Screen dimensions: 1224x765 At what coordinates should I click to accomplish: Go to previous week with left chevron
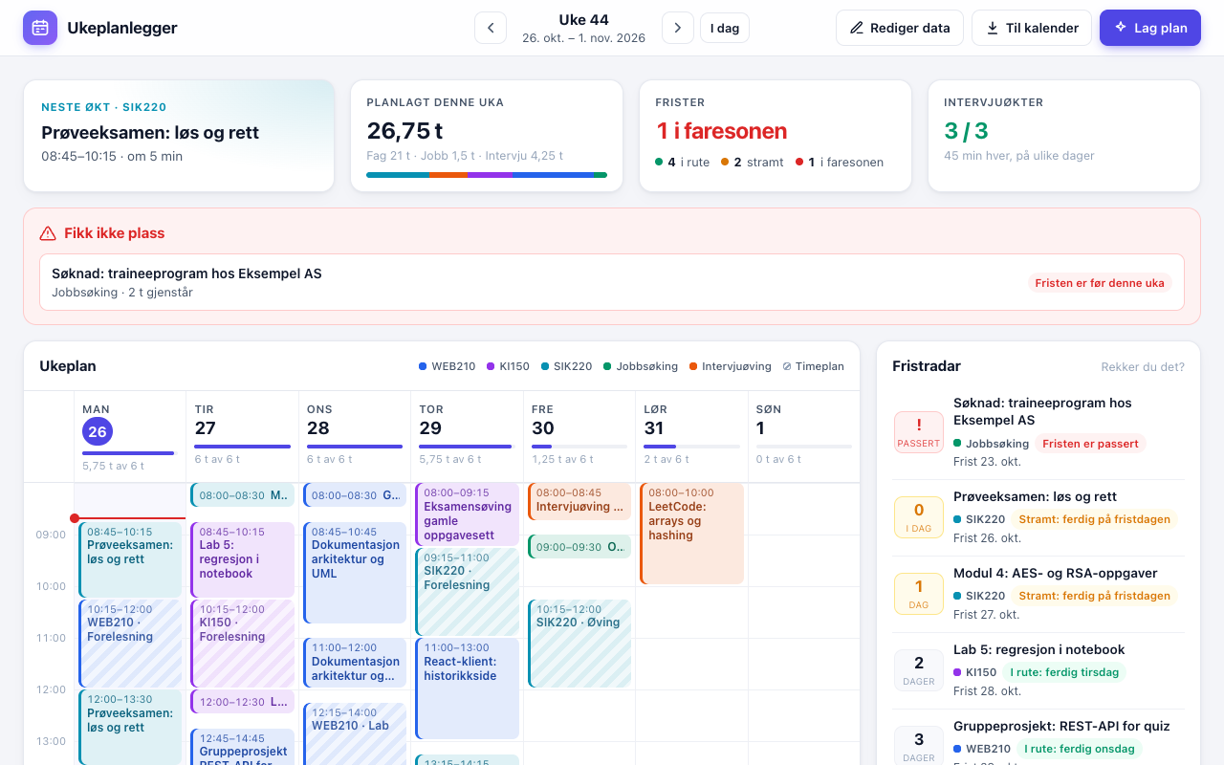coord(491,28)
